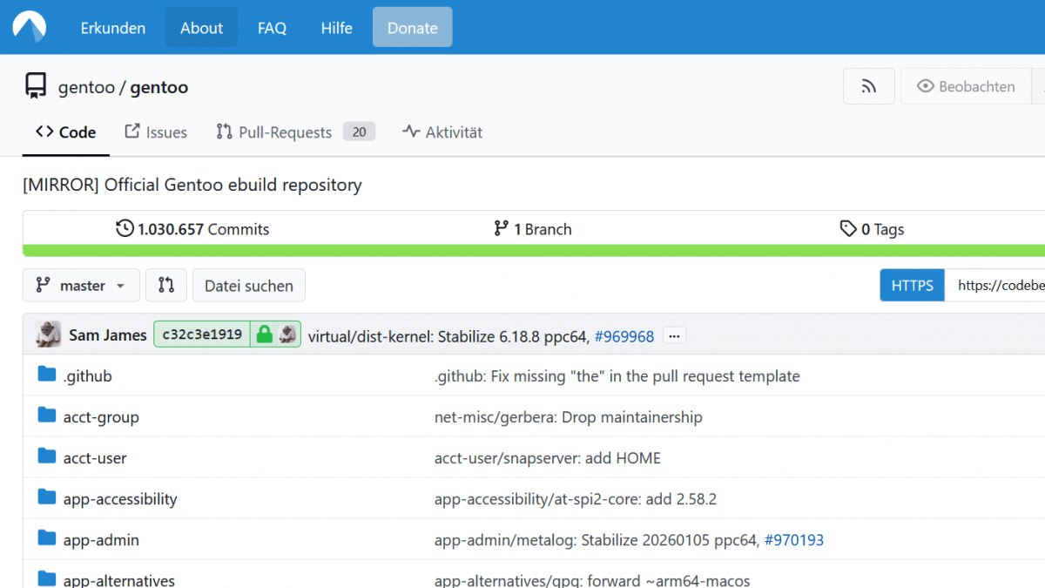
Task: Click Sam James's avatar image
Action: tap(48, 335)
